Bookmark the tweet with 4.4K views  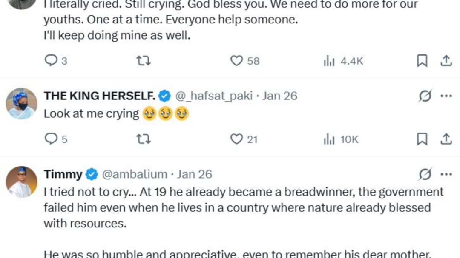point(422,61)
